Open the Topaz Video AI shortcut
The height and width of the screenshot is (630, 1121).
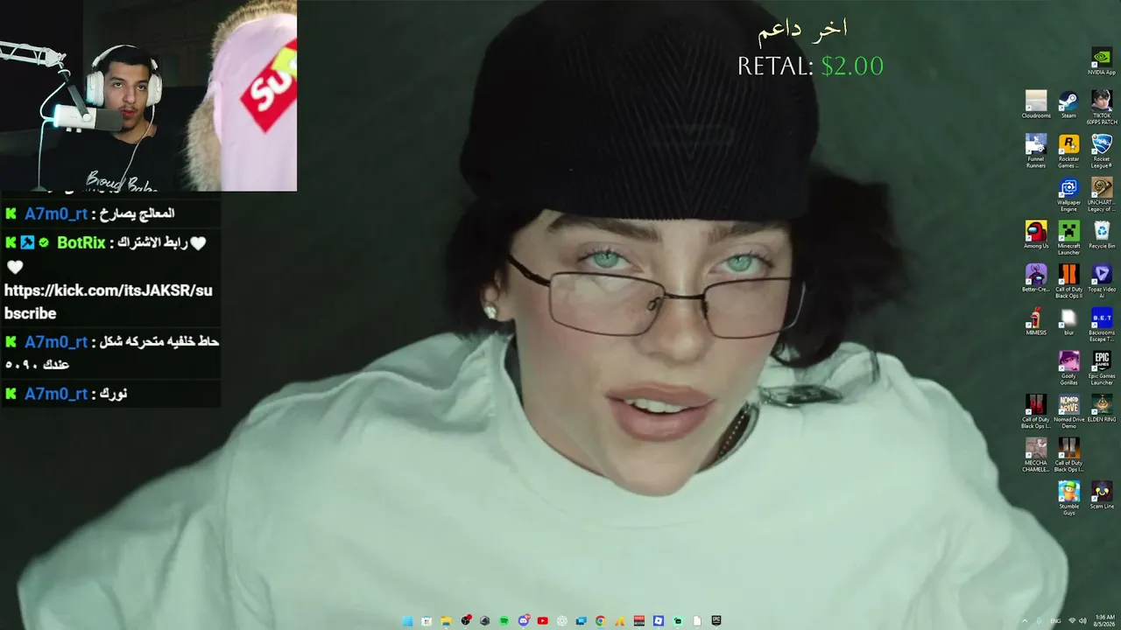click(1102, 280)
